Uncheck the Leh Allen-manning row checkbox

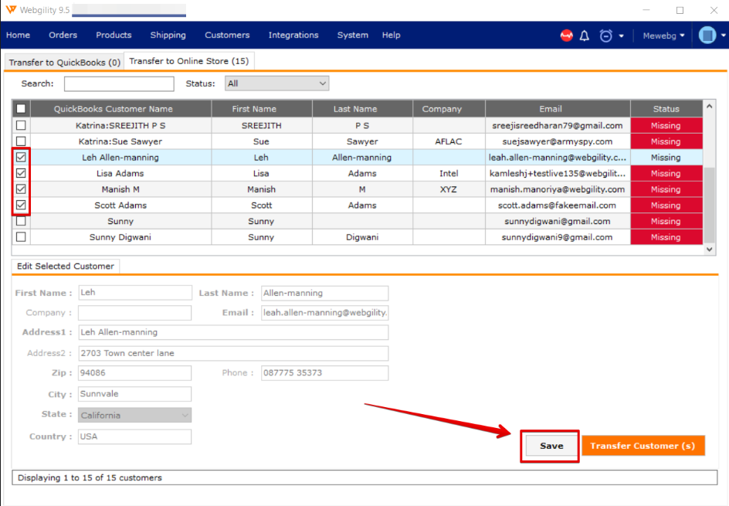(21, 157)
